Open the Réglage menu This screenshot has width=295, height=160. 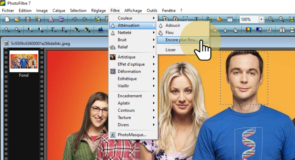point(99,11)
